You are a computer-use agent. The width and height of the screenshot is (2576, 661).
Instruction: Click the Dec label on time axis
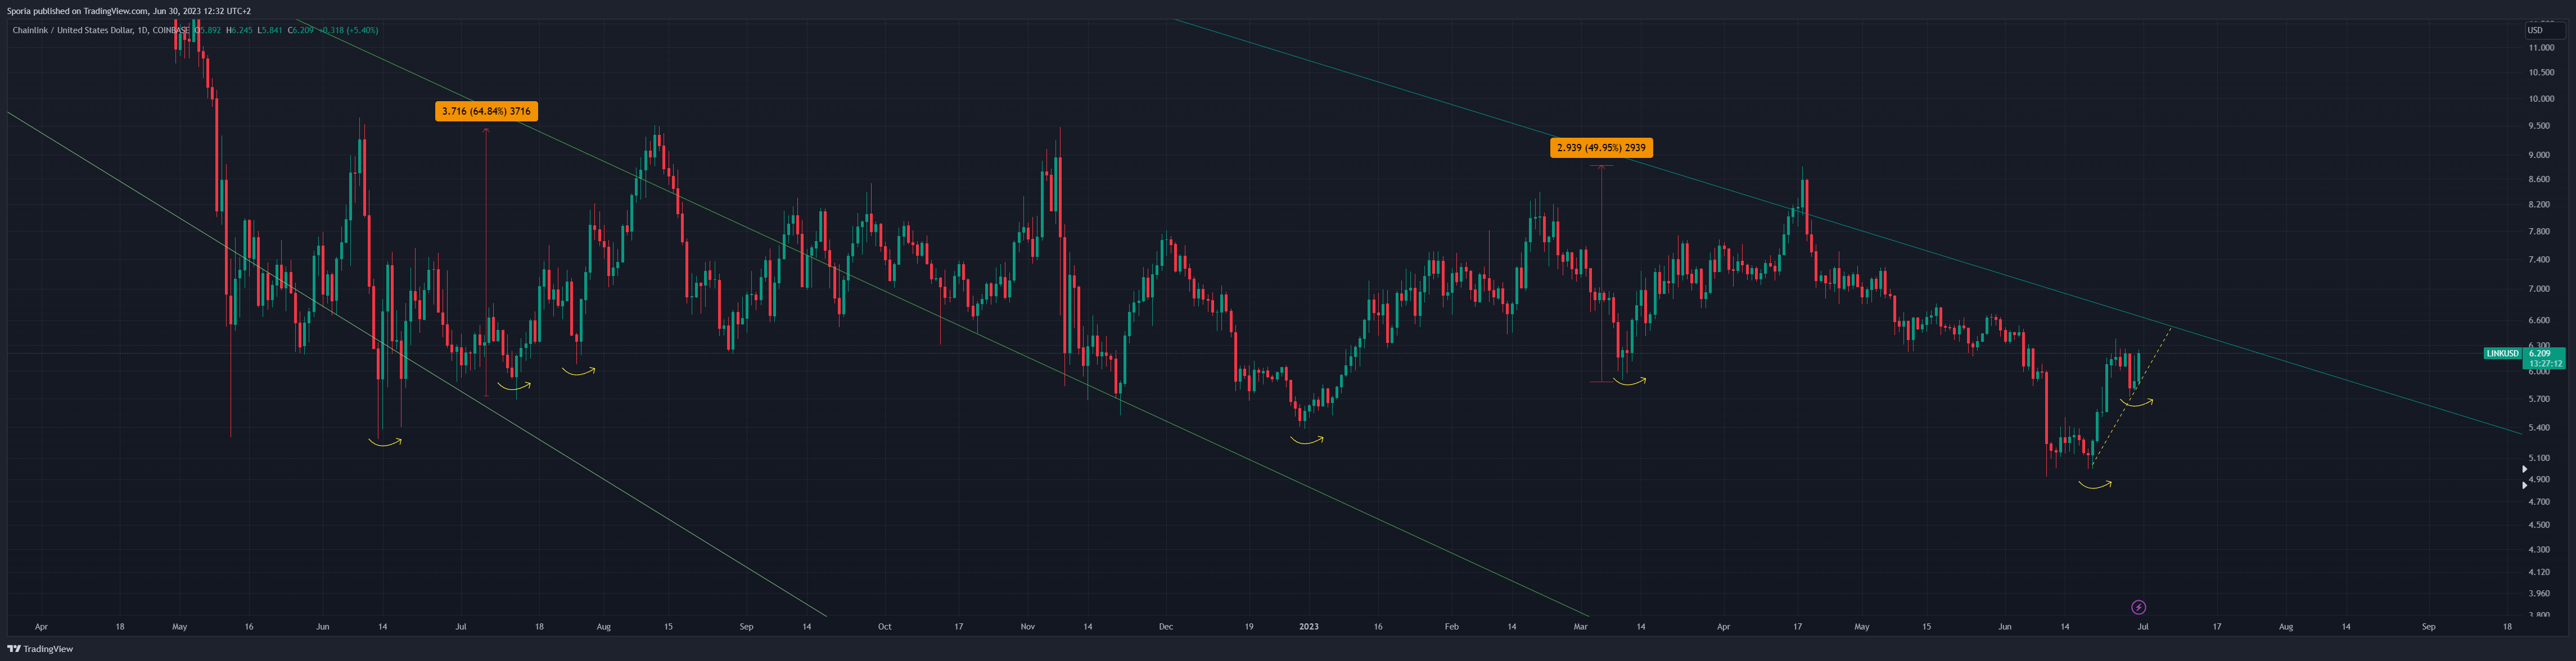click(1165, 627)
